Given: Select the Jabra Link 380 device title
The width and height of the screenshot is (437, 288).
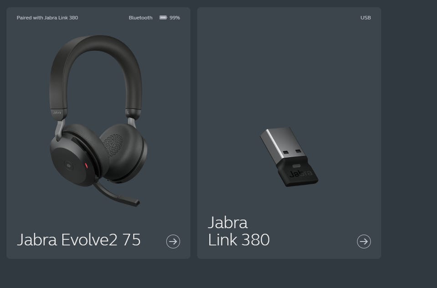Looking at the screenshot, I should pos(239,231).
